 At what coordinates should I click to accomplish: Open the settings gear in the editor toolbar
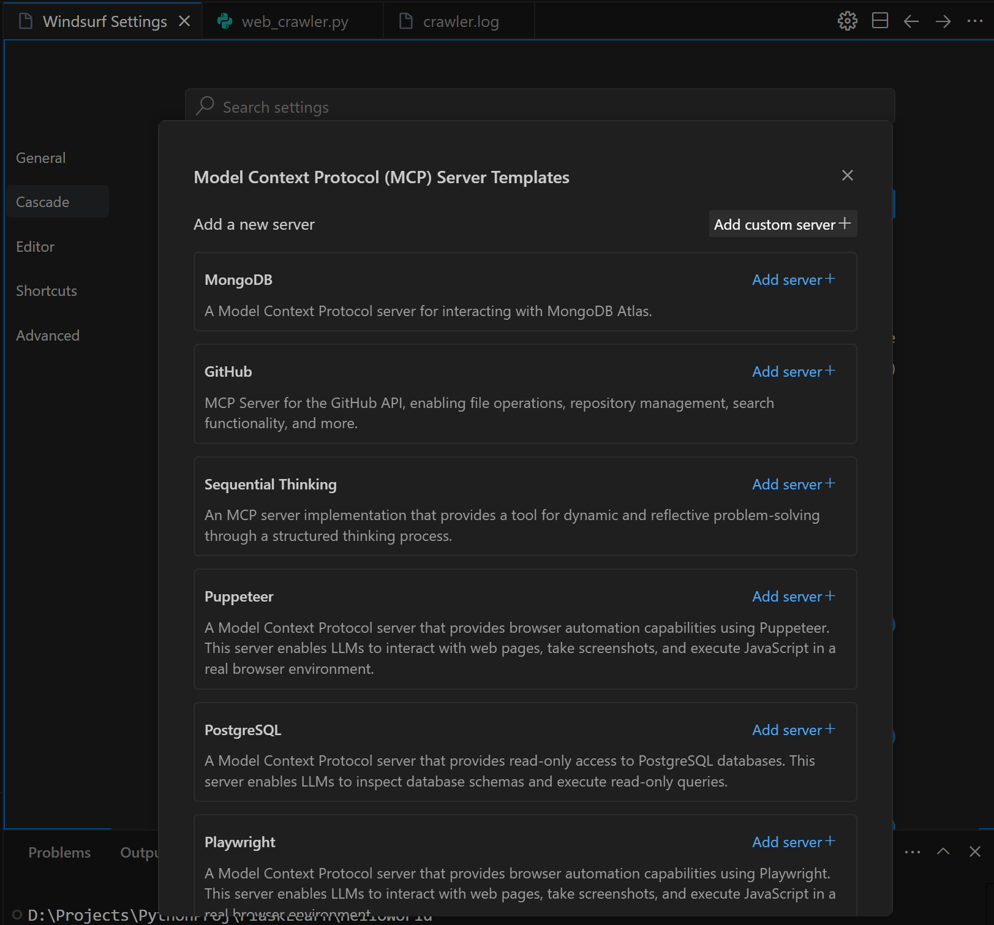point(848,21)
